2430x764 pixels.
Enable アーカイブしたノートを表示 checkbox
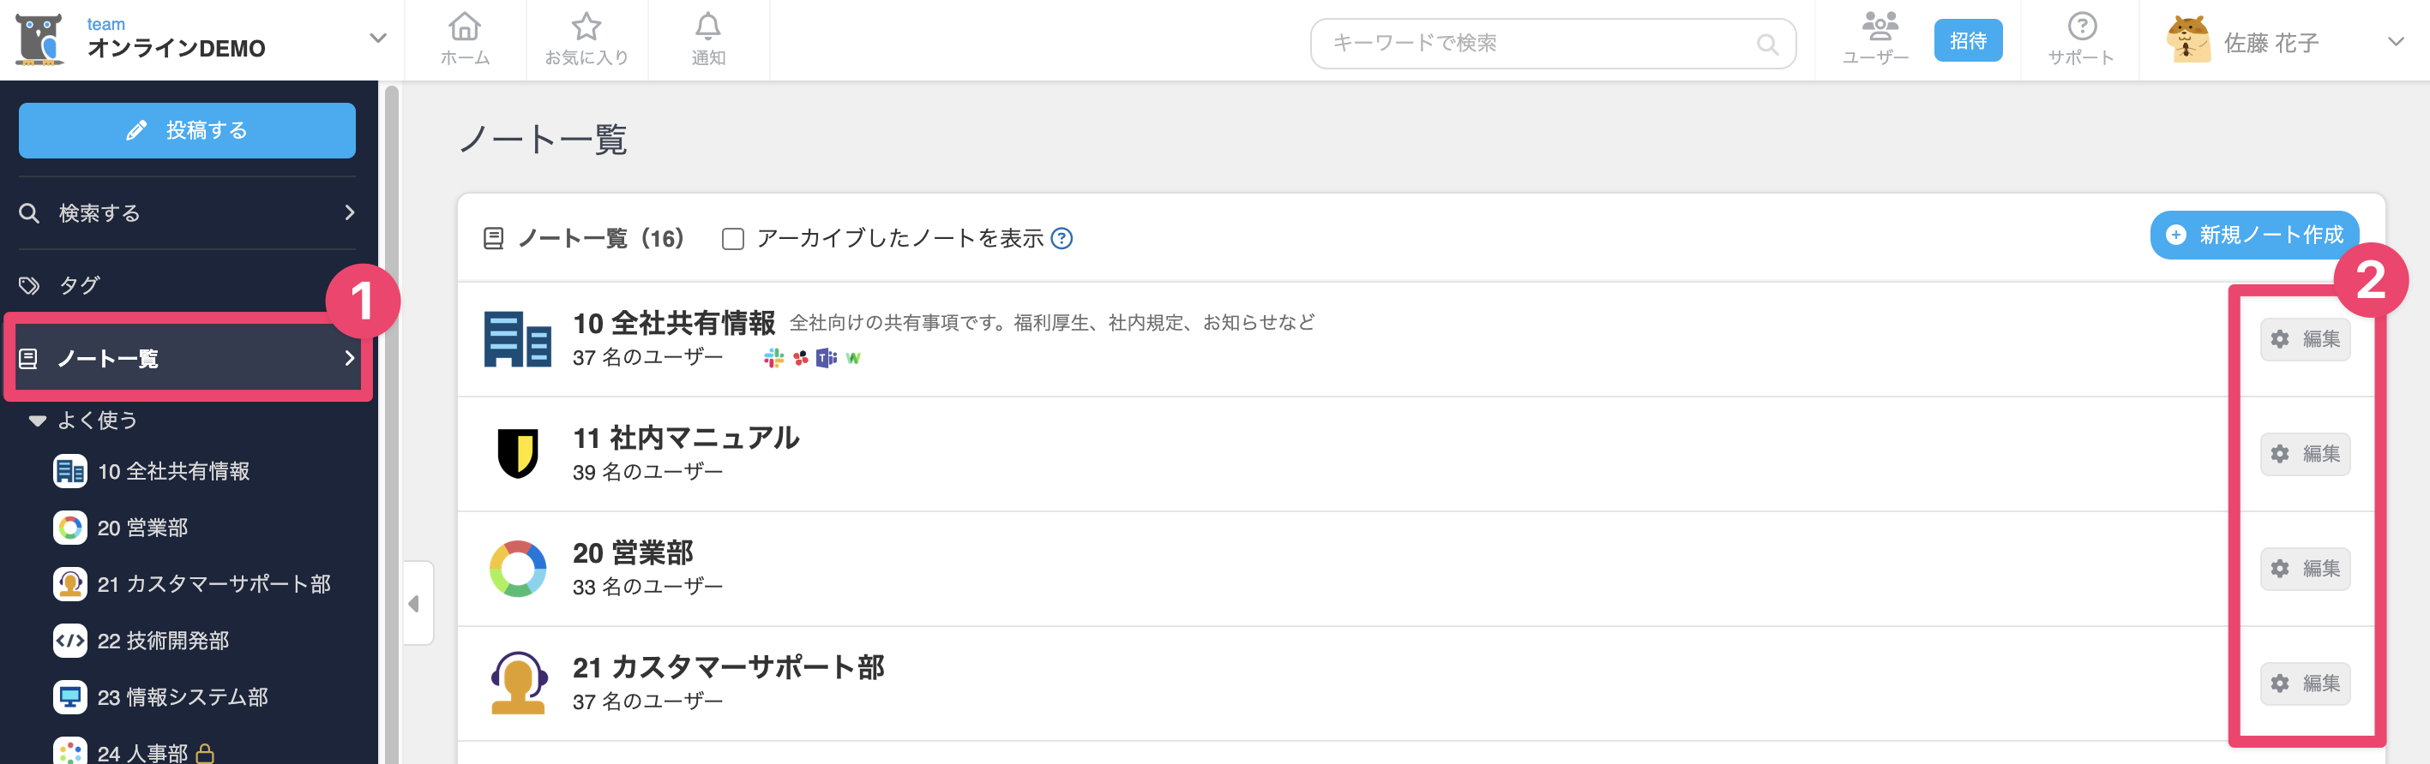[x=732, y=238]
